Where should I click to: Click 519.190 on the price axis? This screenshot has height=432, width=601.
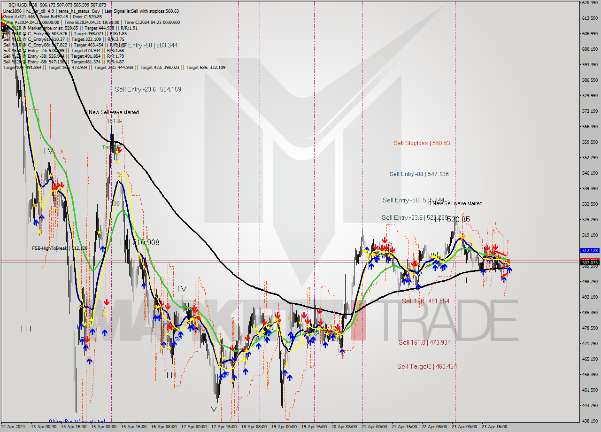pyautogui.click(x=589, y=235)
